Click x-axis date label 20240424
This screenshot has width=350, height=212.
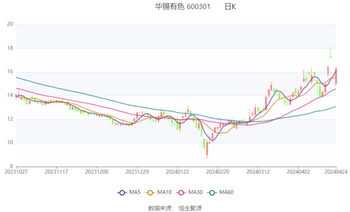coord(336,172)
